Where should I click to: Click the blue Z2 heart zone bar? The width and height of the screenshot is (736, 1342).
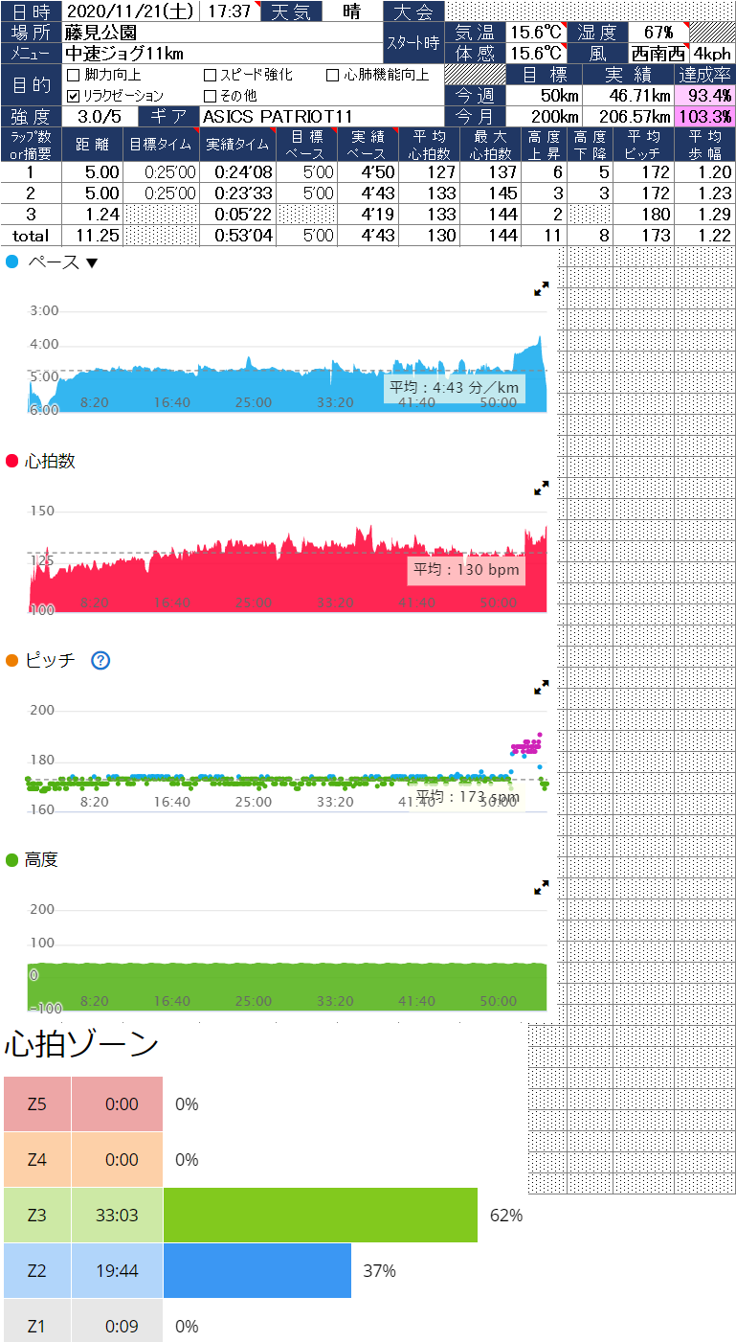(256, 1271)
